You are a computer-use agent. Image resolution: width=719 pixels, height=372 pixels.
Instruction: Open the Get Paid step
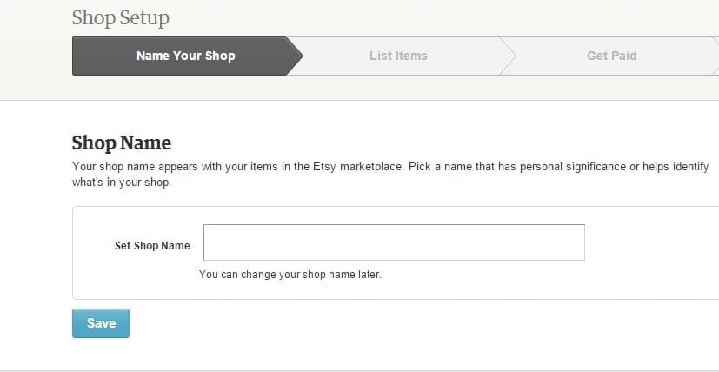tap(611, 56)
